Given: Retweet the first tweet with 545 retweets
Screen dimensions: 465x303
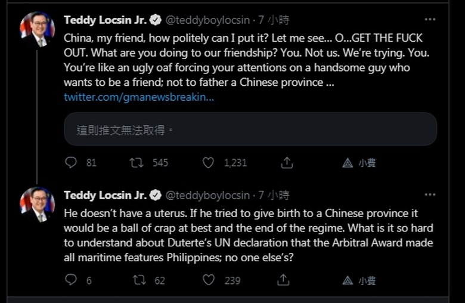Looking at the screenshot, I should [x=137, y=162].
